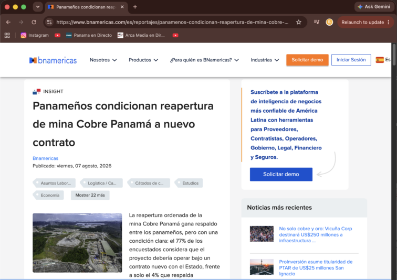Bookmark this page with the star icon
Image resolution: width=397 pixels, height=280 pixels.
point(299,22)
